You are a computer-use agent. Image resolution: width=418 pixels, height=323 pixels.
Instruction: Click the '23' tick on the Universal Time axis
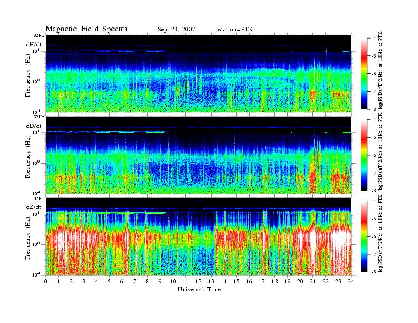[x=338, y=281]
